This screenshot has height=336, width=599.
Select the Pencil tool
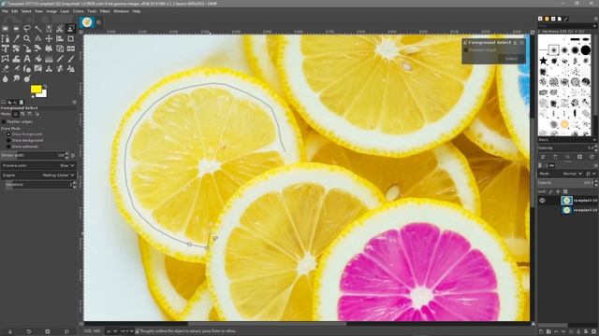(60, 59)
